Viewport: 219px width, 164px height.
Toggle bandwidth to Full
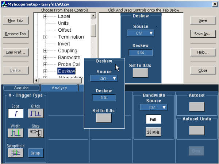pyautogui.click(x=153, y=119)
